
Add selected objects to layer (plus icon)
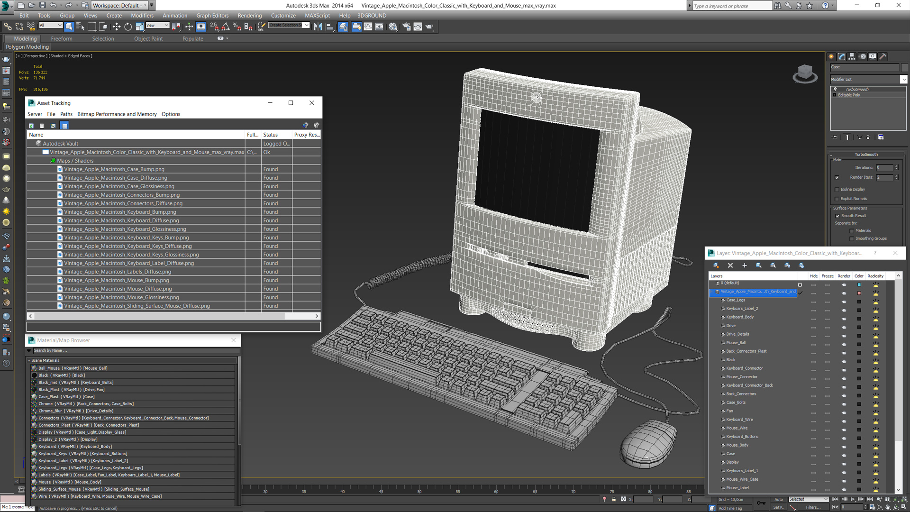[744, 265]
